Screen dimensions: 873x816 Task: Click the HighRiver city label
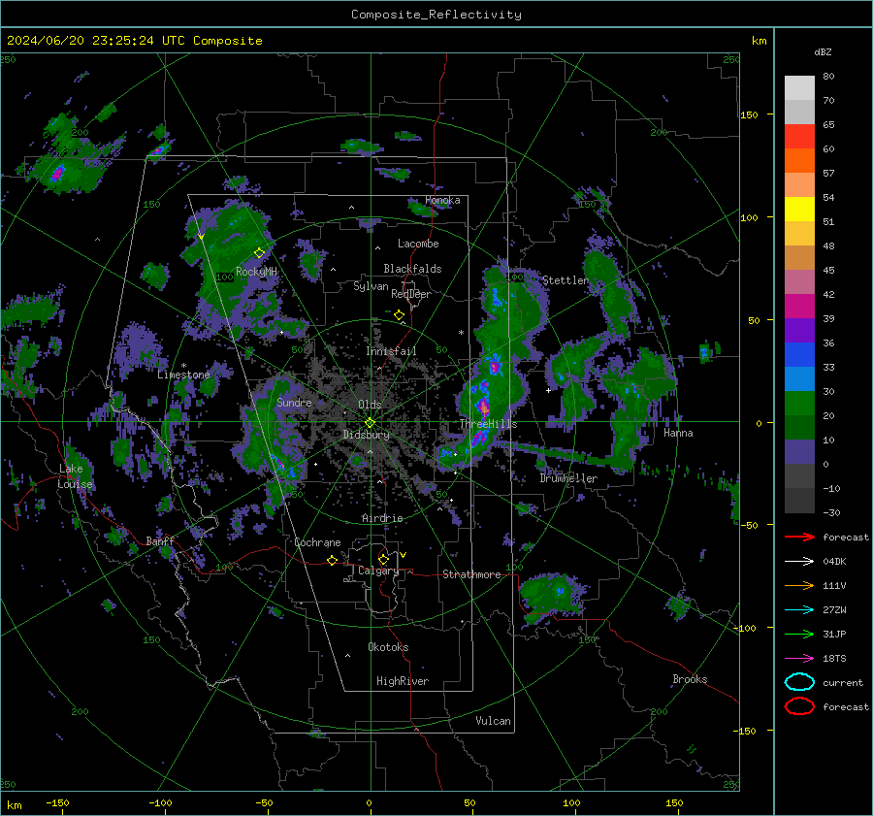(403, 681)
